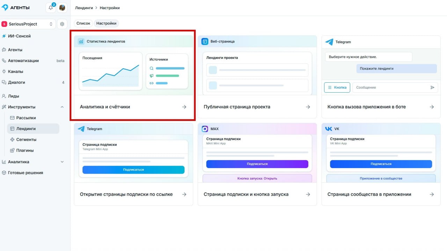Click the Покажите лендинги message bubble
Screen dimensions: 447x251
396,69
